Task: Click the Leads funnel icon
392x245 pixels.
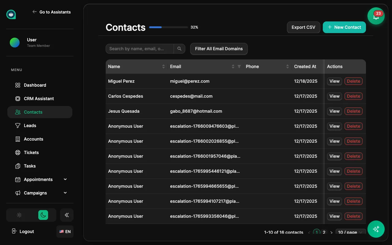Action: 18,126
